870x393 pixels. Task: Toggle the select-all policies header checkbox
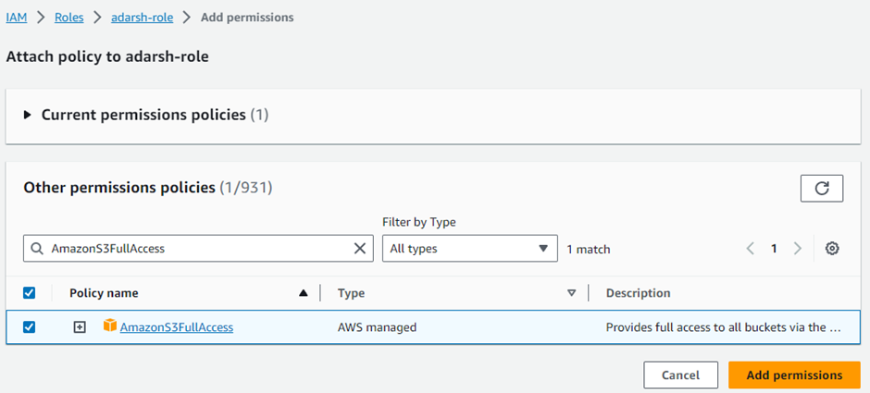29,293
